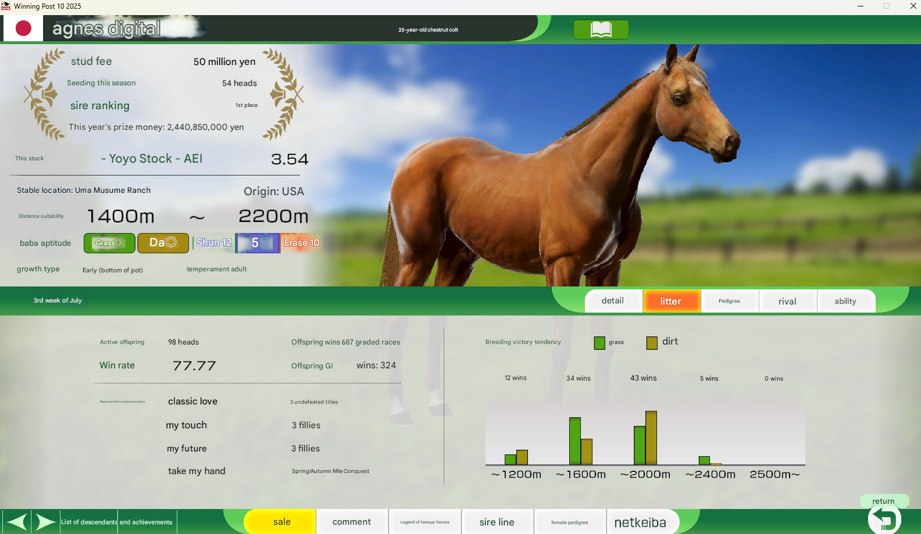This screenshot has width=921, height=534.
Task: Close the Winning Post window
Action: click(913, 6)
